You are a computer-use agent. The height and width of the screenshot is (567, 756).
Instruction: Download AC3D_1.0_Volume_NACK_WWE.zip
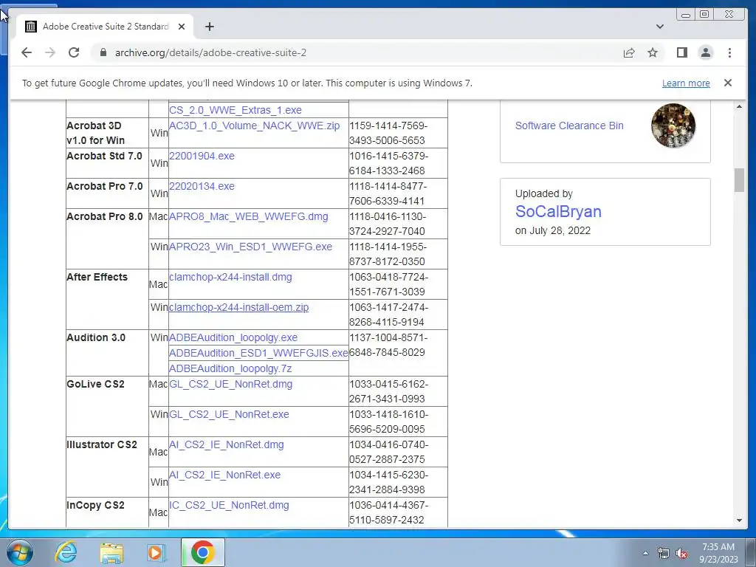pos(254,126)
